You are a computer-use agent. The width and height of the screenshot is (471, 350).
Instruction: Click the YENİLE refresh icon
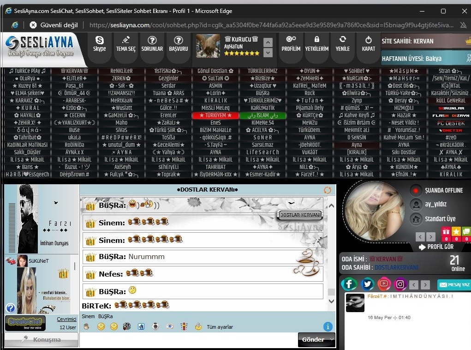coord(342,44)
